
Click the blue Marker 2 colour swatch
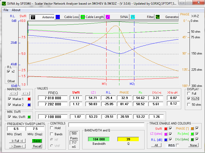point(29,105)
